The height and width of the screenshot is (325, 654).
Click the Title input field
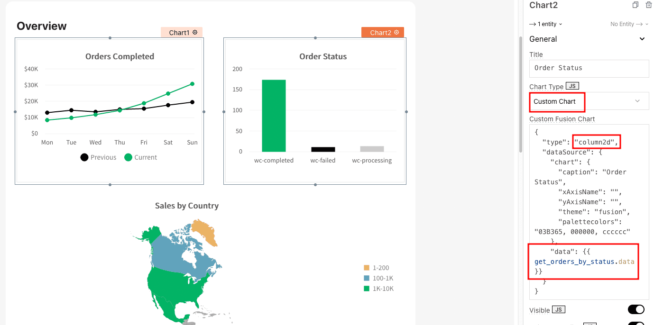coord(589,68)
